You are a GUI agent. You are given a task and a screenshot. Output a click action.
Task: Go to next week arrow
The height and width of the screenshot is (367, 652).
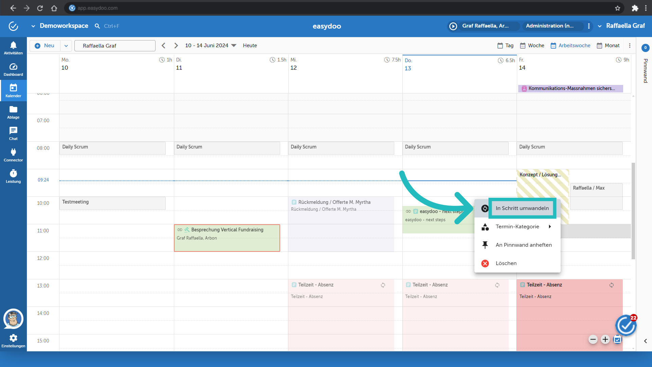[x=176, y=46]
